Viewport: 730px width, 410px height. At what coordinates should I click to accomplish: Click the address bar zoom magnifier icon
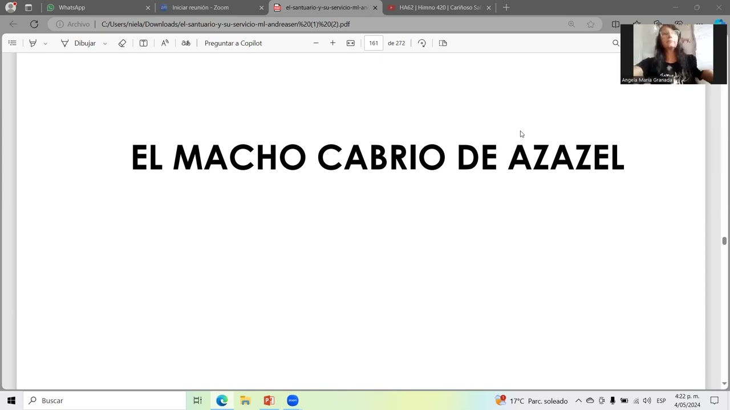click(571, 24)
